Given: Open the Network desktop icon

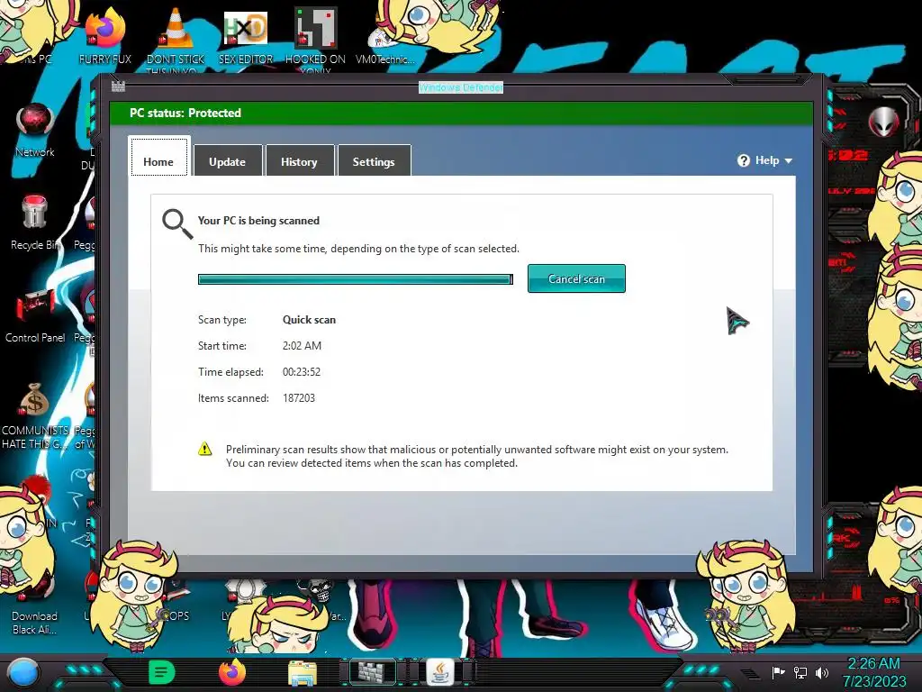Looking at the screenshot, I should (x=35, y=130).
